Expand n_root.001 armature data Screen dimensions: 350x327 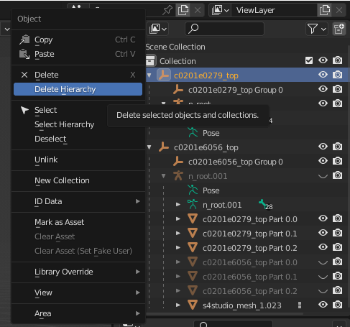178,205
